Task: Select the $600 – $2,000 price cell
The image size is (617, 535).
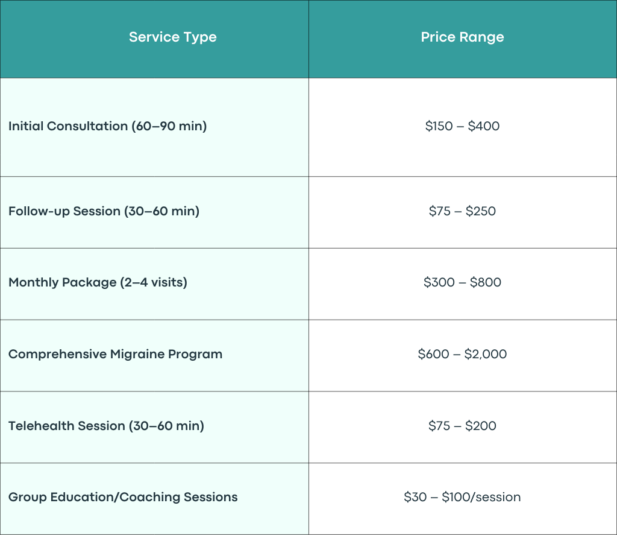Action: pyautogui.click(x=463, y=356)
